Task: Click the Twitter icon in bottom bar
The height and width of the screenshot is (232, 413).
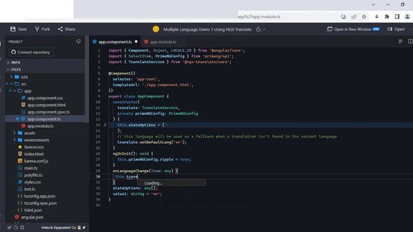Action: pos(9,227)
